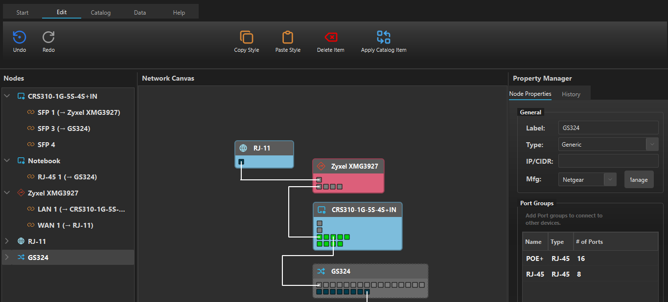Click the CRS310-1G-5S-4S+IN node title on canvas
Viewport: 668px width, 302px height.
point(364,210)
